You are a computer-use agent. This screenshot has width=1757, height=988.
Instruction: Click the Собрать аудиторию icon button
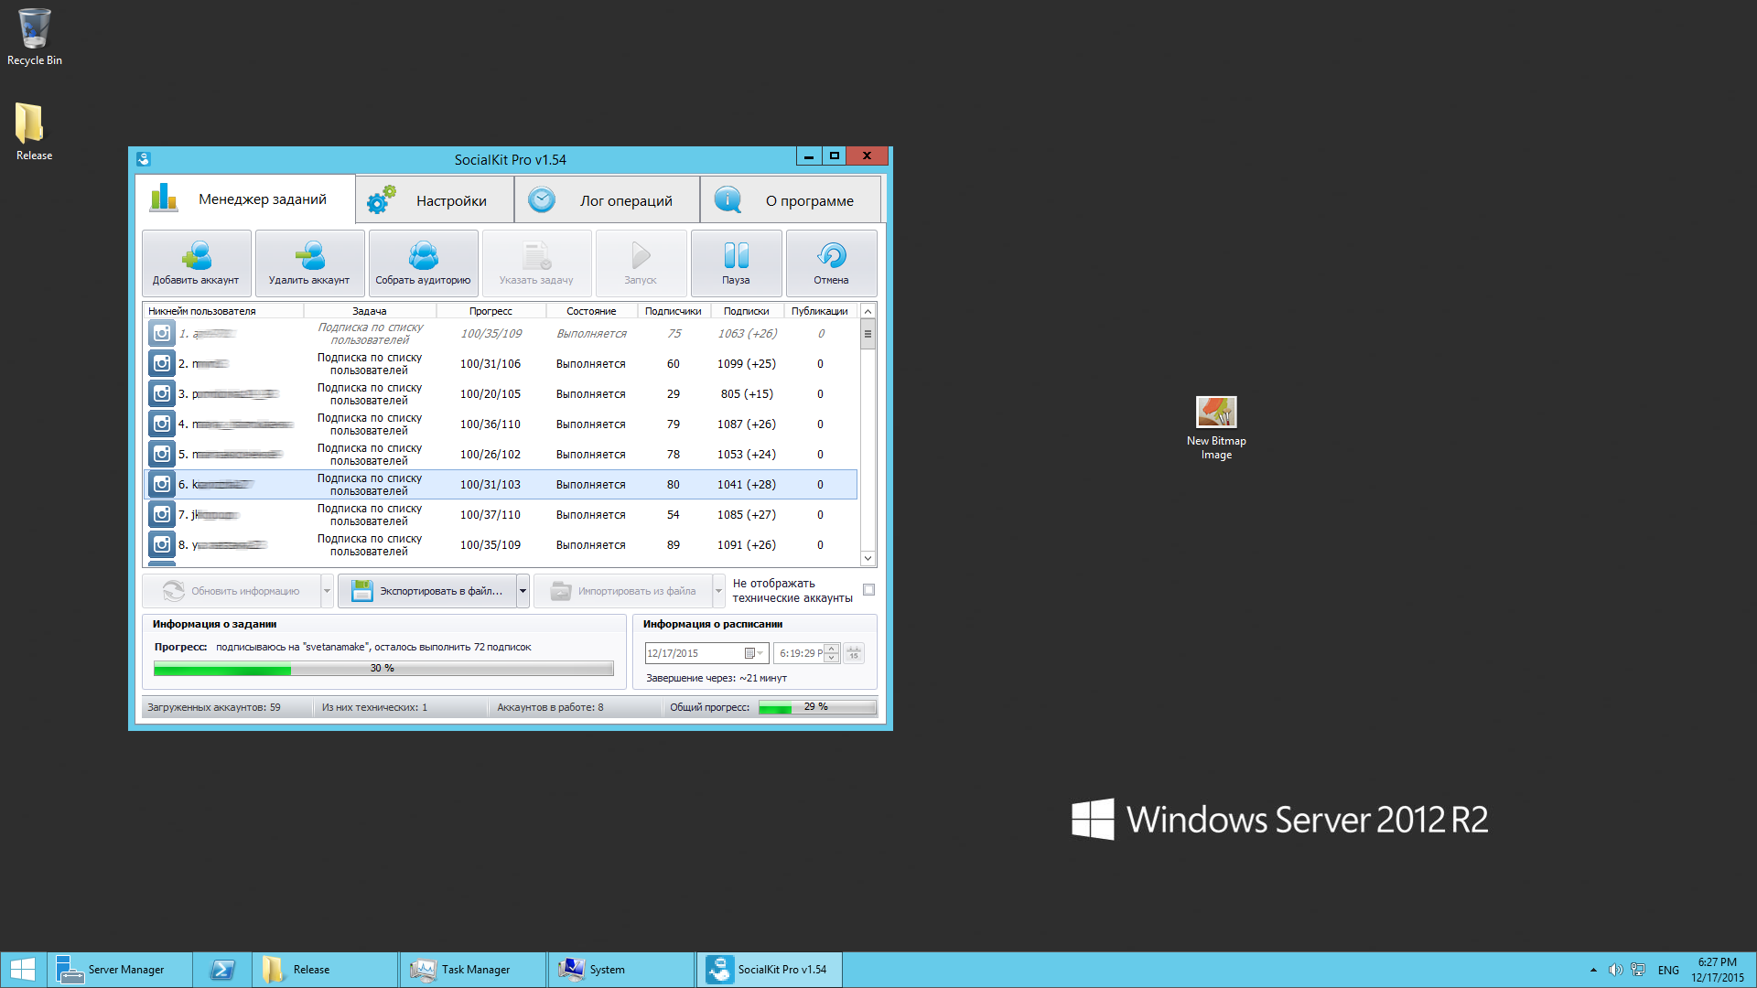pyautogui.click(x=423, y=263)
